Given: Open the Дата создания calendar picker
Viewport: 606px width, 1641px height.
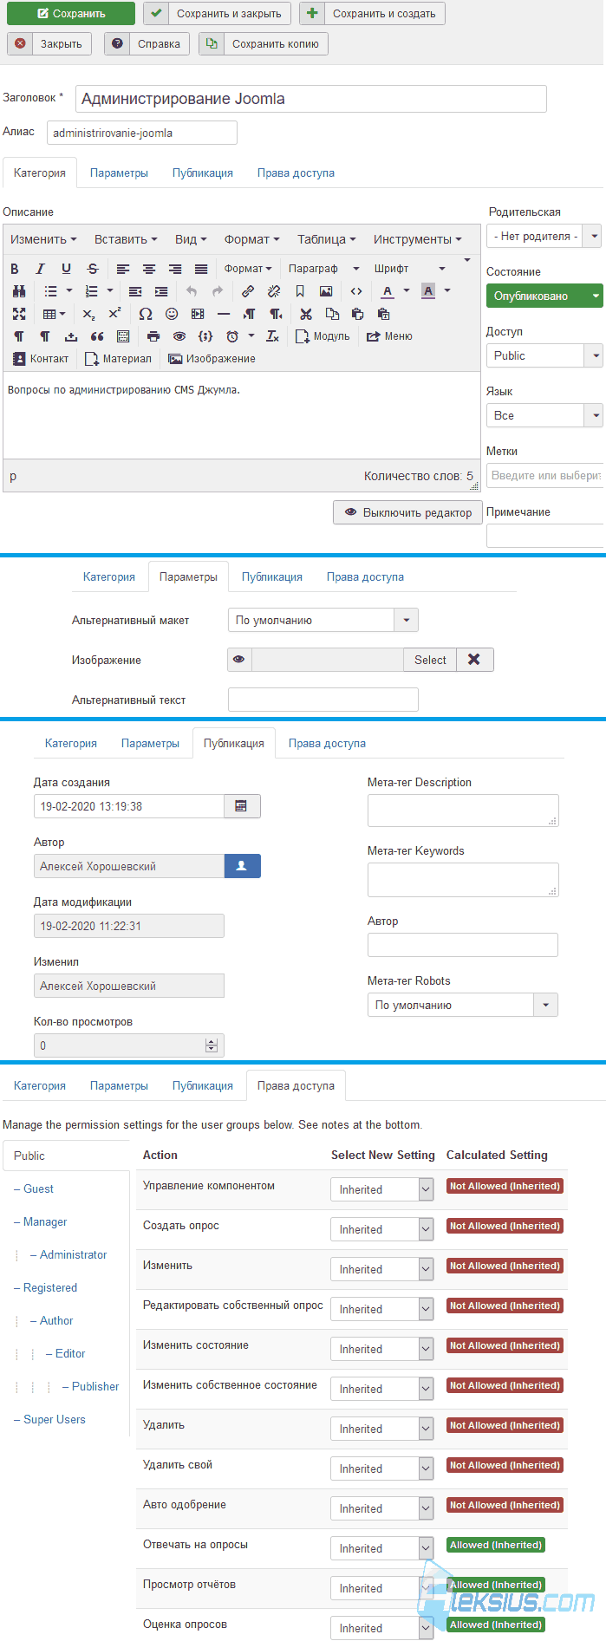Looking at the screenshot, I should coord(242,806).
